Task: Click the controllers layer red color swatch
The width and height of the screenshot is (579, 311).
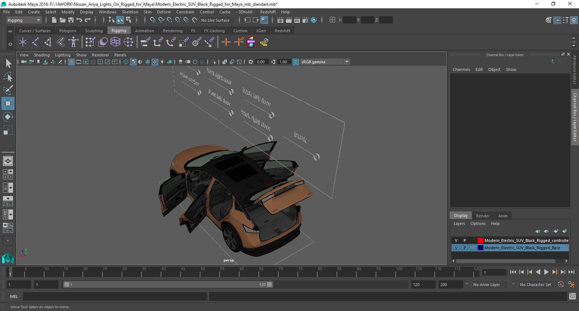Action: (480, 240)
